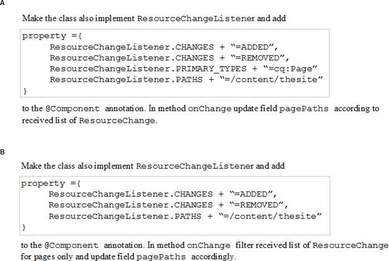Click the closing brace in option A's code box

(x=25, y=90)
